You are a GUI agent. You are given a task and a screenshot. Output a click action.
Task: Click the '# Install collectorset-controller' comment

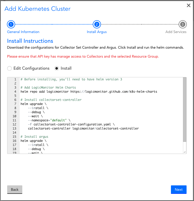point(51,100)
